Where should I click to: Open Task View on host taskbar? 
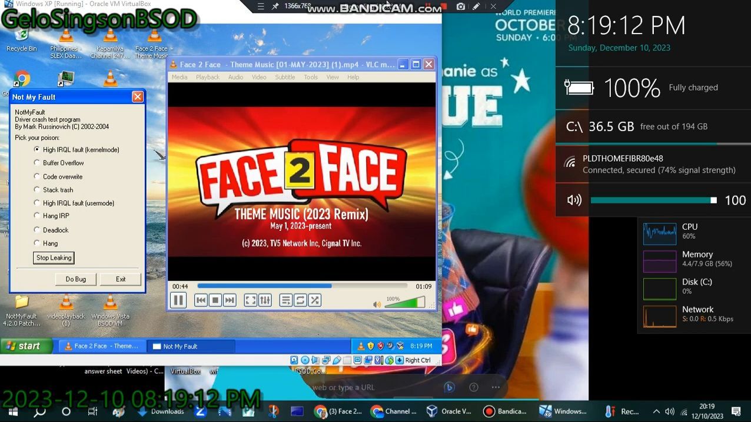pyautogui.click(x=92, y=411)
